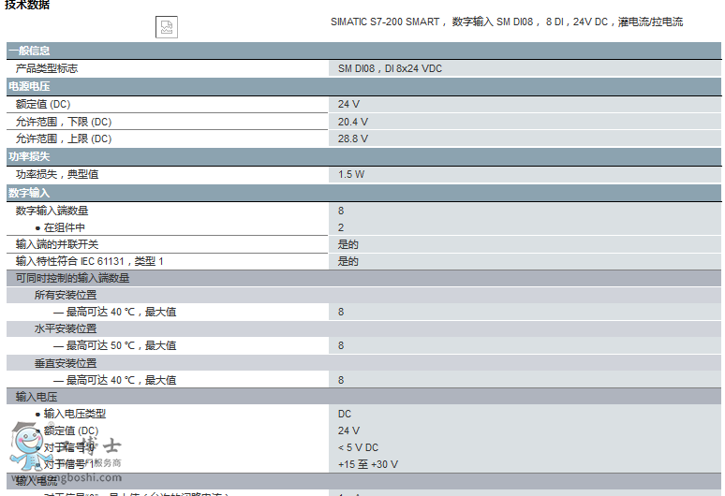
Task: Click the 1.5 W power loss value
Action: (x=351, y=174)
